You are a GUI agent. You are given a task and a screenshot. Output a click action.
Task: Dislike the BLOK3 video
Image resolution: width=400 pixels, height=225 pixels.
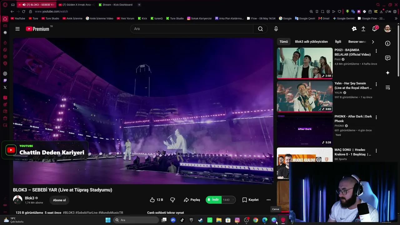[172, 200]
